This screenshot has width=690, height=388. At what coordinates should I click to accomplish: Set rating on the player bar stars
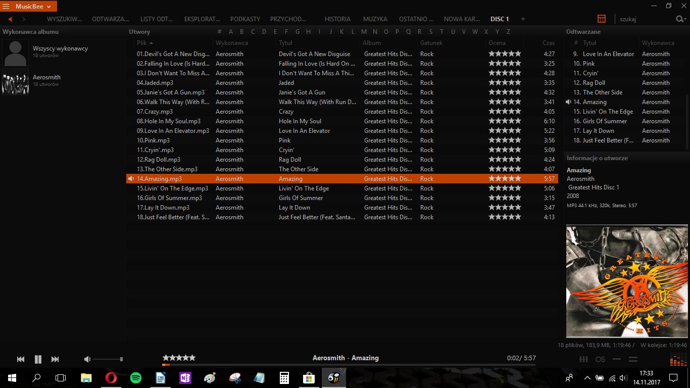(179, 358)
